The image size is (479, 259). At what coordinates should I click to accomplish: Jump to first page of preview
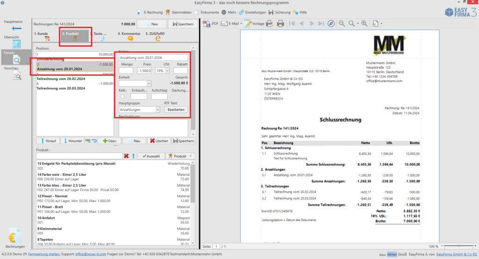(292, 23)
